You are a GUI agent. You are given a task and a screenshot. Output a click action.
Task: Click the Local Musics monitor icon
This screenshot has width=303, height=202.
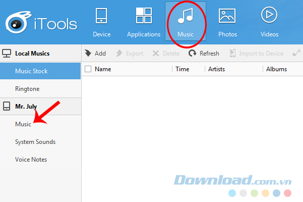[x=7, y=54]
